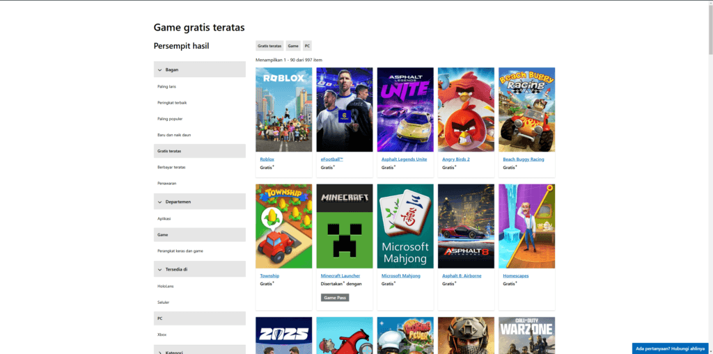Open the Homescapes cover image
The height and width of the screenshot is (354, 713).
[526, 226]
